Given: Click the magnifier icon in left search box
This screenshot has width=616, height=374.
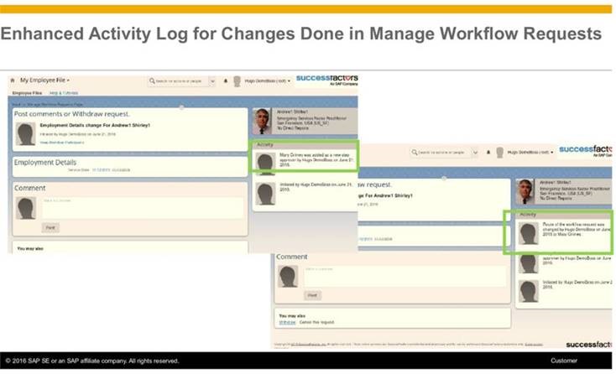Looking at the screenshot, I should pos(152,81).
